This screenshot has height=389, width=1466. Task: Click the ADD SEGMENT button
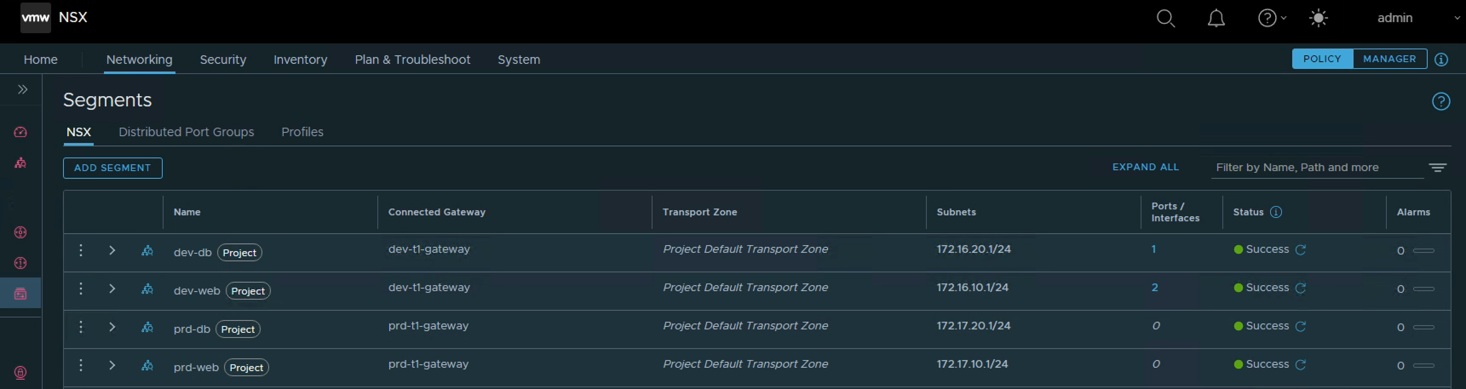[113, 168]
